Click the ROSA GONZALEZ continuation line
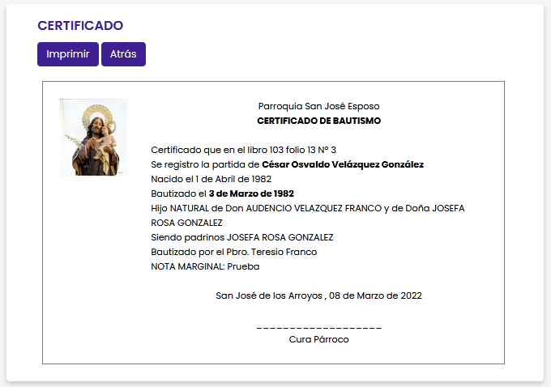Viewport: 551px width, 387px height. (x=186, y=223)
